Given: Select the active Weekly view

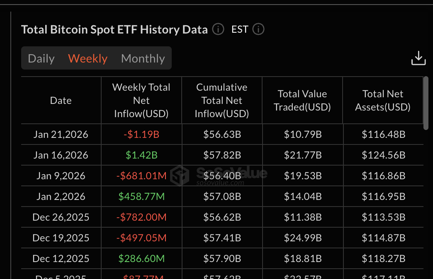Looking at the screenshot, I should tap(88, 58).
